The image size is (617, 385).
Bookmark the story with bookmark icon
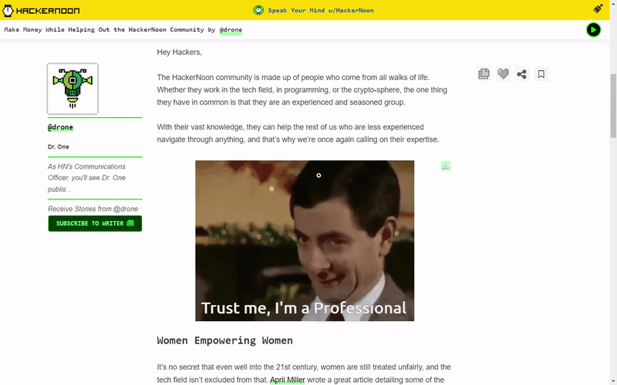(x=541, y=74)
